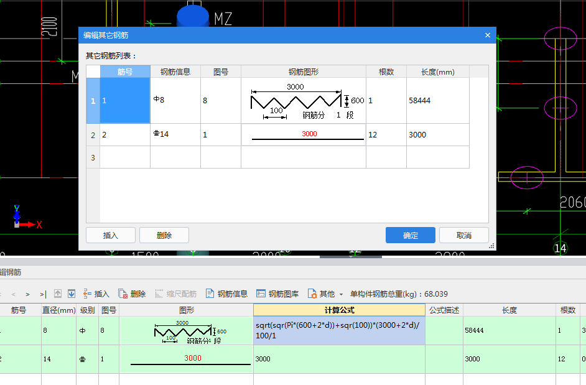Click Φ8 rebar info cell
586x385 pixels.
point(175,101)
